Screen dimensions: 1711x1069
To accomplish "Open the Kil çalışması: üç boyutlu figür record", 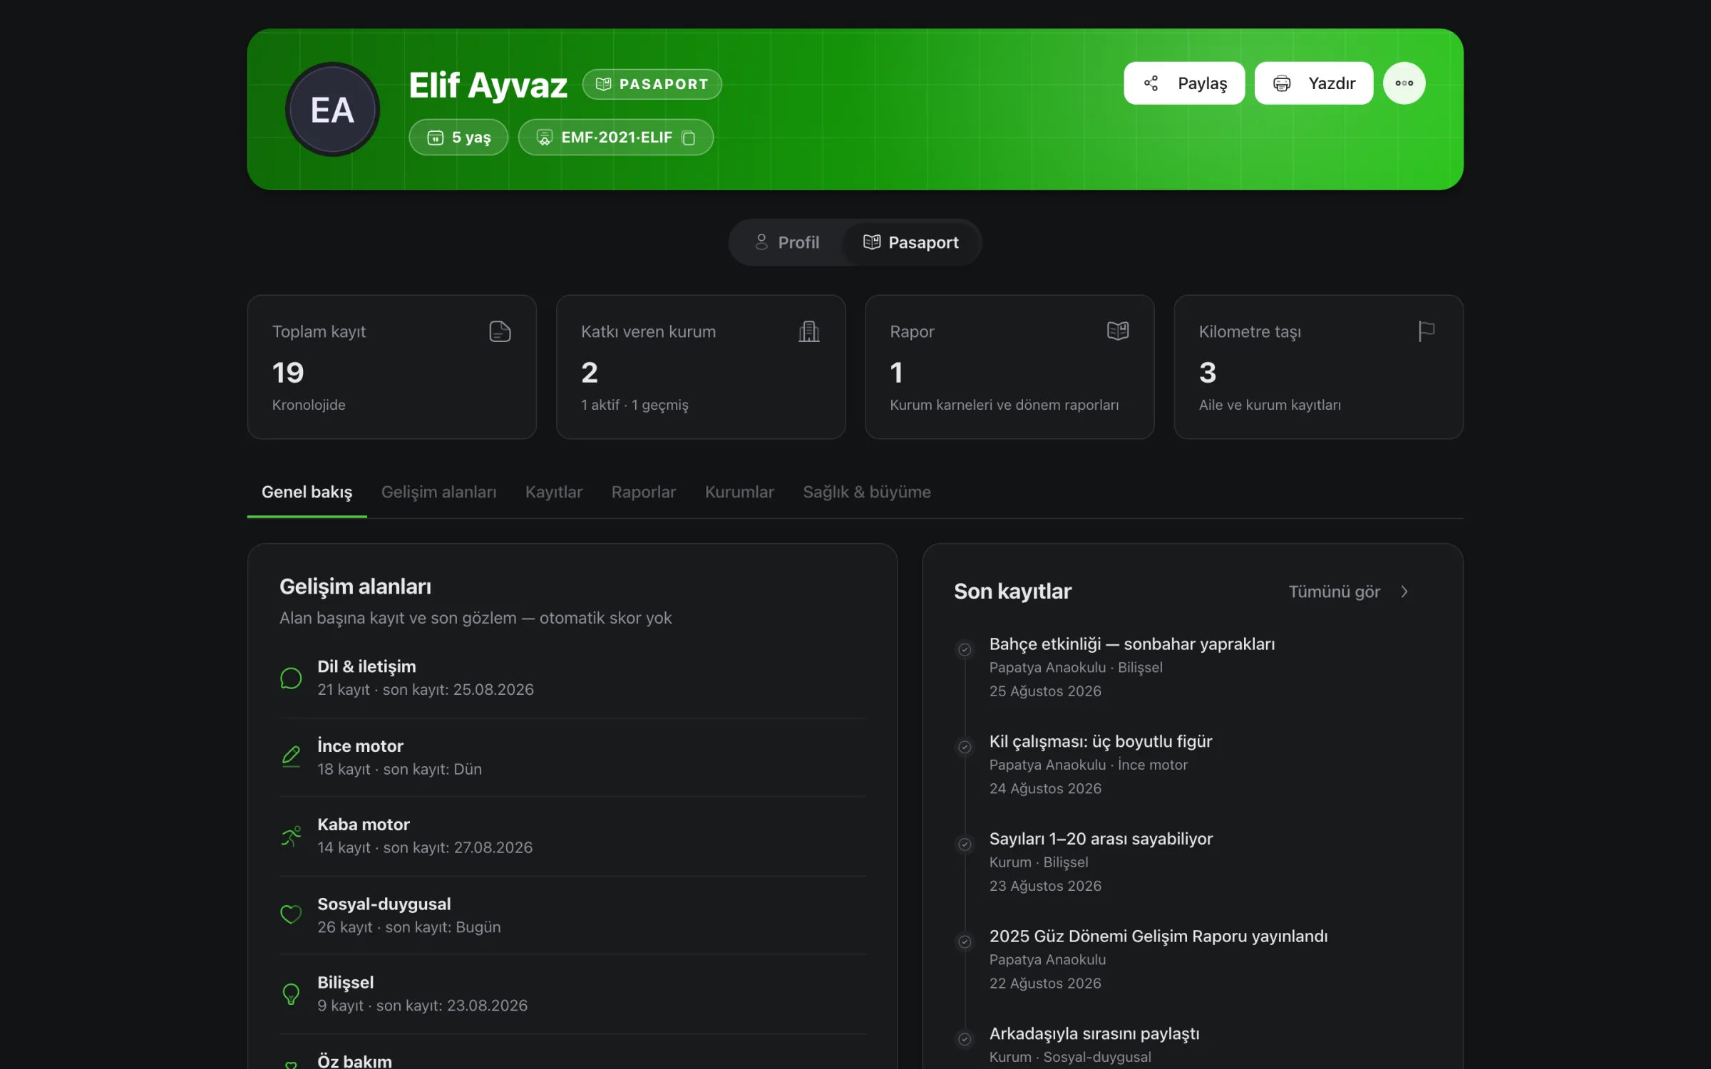I will pos(1100,741).
